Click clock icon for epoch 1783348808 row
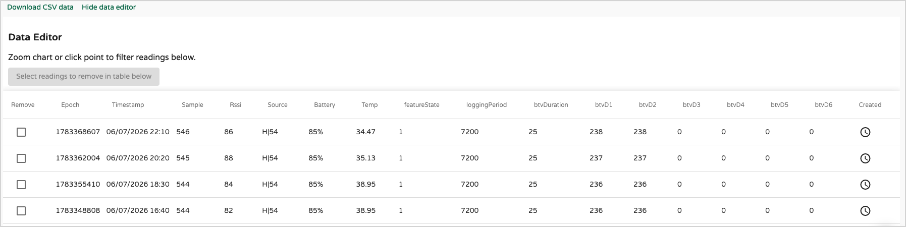This screenshot has height=227, width=906. point(865,211)
